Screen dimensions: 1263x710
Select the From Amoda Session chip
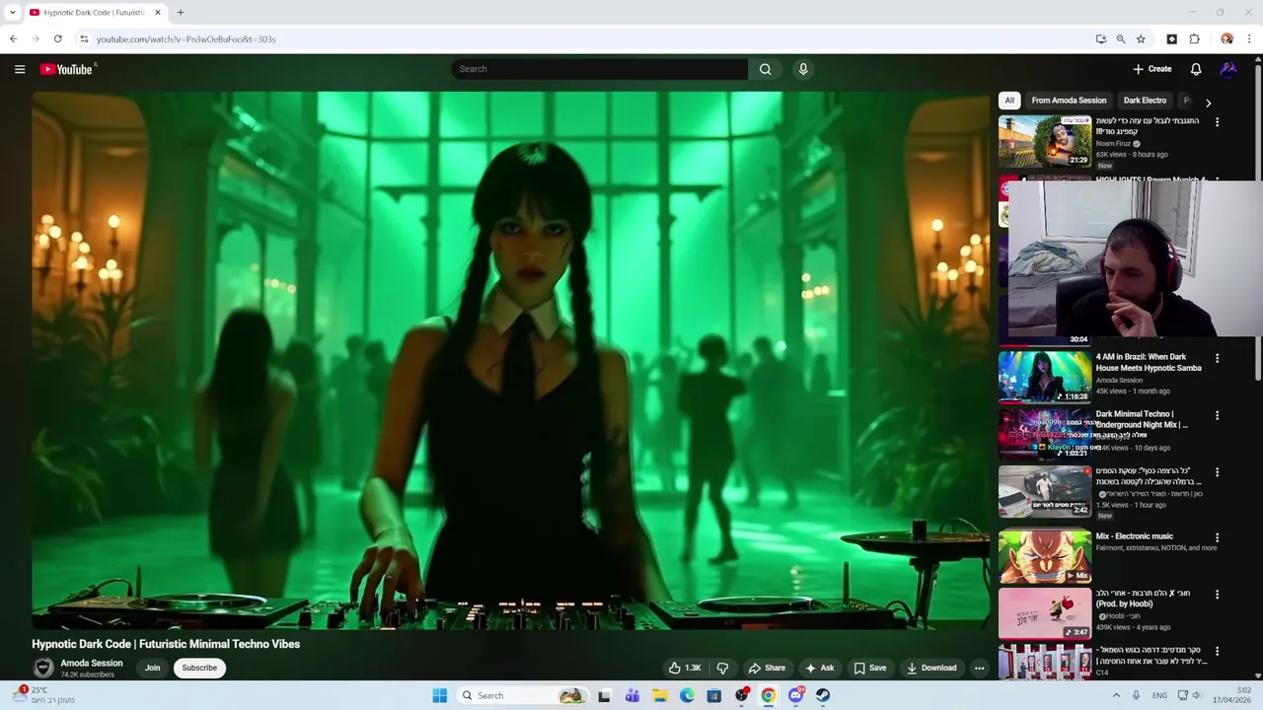pos(1069,100)
